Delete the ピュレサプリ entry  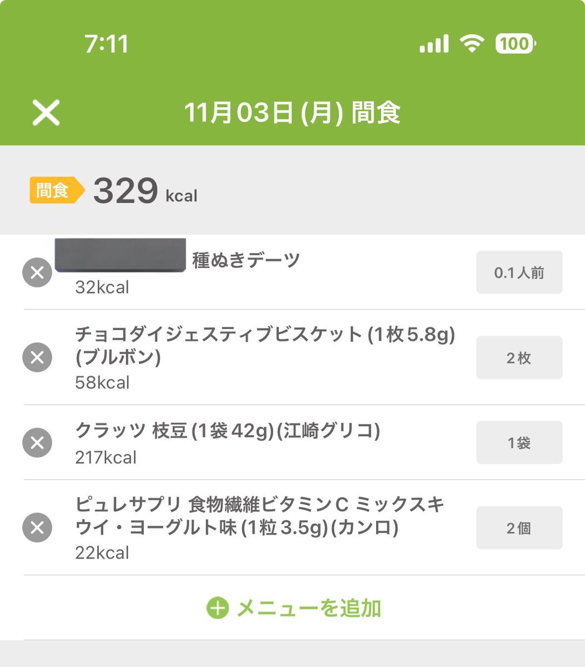click(x=37, y=527)
